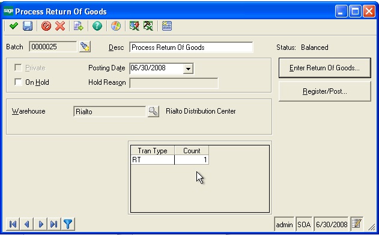This screenshot has width=379, height=235.
Task: Click the document with green arrow icon
Action: click(78, 26)
